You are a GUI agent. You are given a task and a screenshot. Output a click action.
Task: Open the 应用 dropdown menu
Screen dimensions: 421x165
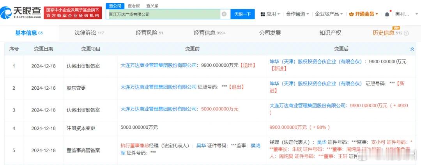(271, 14)
